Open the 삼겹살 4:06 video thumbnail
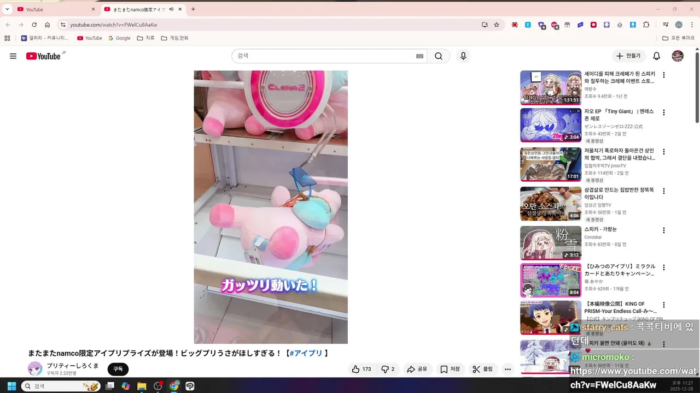This screenshot has height=393, width=700. tap(551, 204)
